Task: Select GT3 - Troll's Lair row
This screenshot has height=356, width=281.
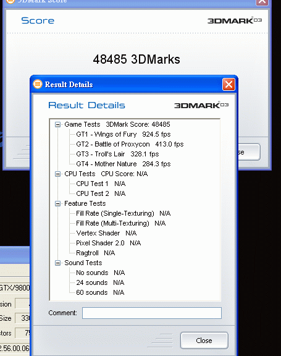Action: coord(117,154)
